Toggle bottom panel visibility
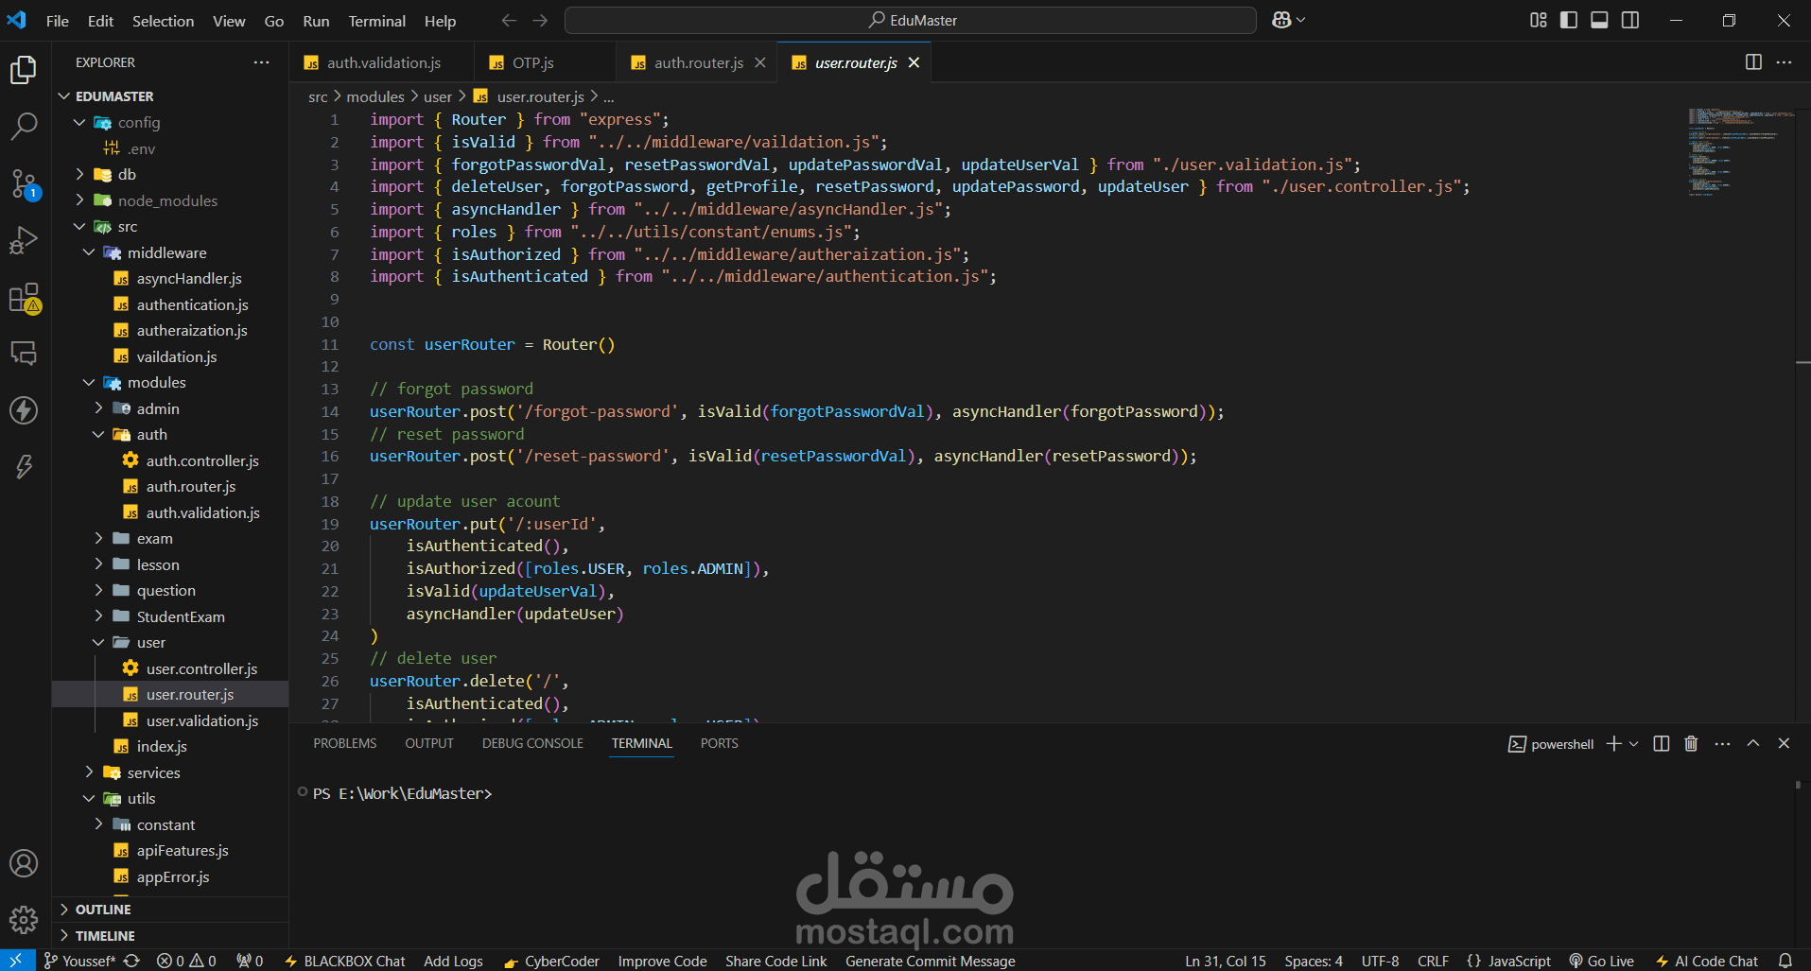 click(x=1599, y=20)
